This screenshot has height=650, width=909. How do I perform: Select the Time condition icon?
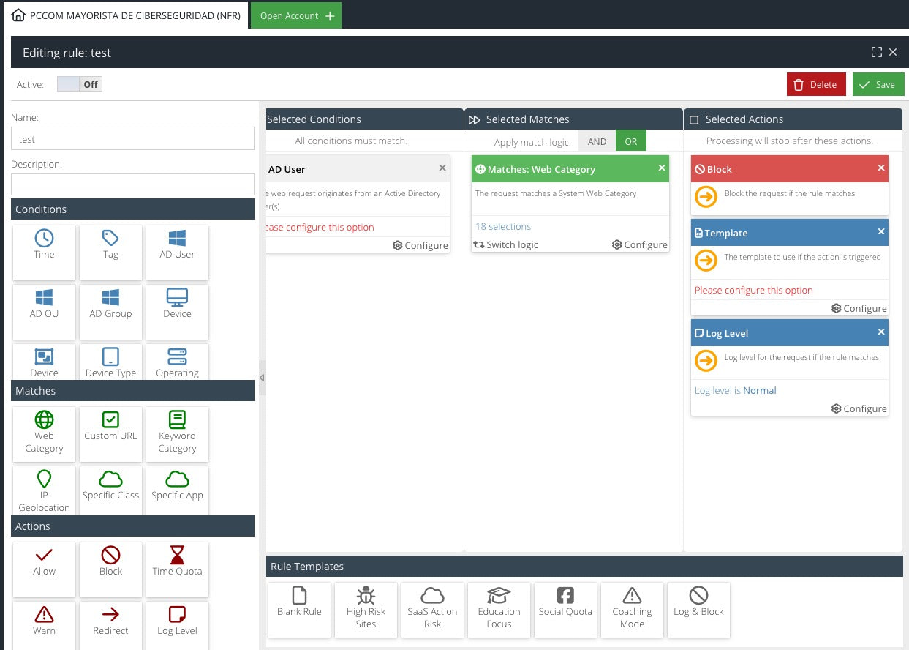(x=44, y=245)
